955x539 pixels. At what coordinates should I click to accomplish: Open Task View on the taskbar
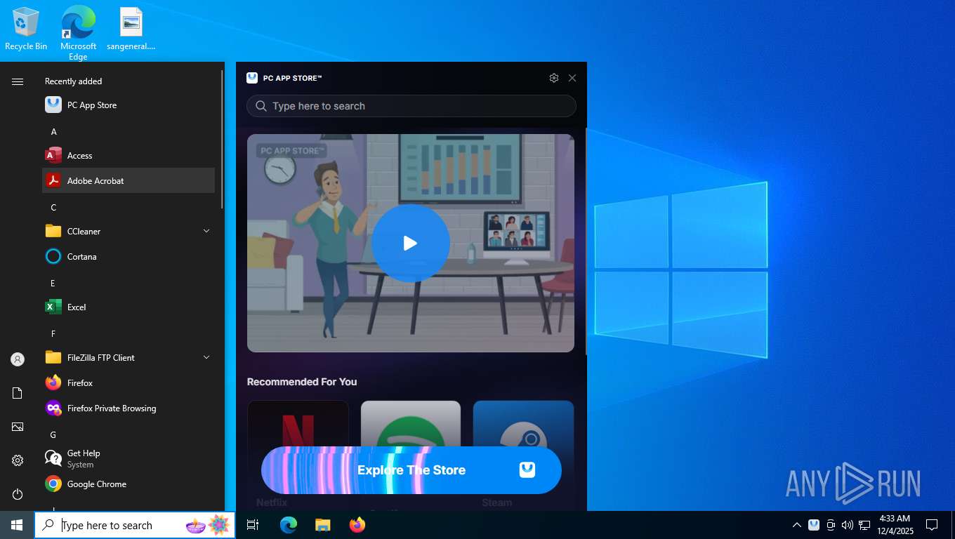(253, 525)
